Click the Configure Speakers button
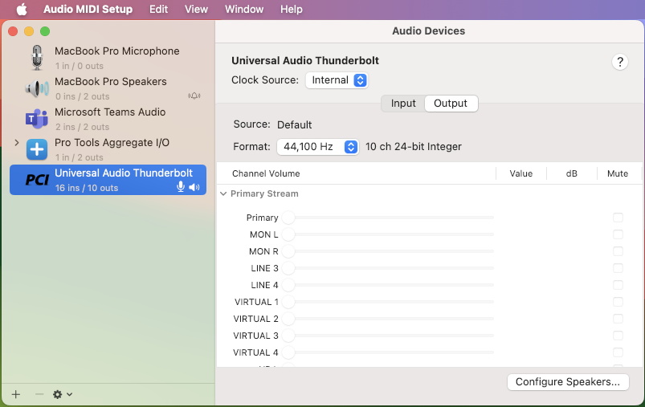This screenshot has height=407, width=645. coord(567,382)
